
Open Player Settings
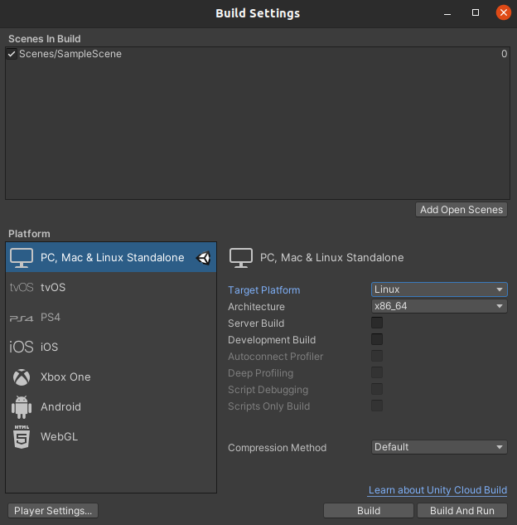coord(52,511)
